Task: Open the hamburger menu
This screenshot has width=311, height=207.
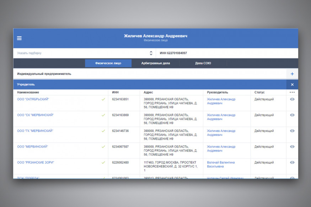Action: [x=19, y=38]
